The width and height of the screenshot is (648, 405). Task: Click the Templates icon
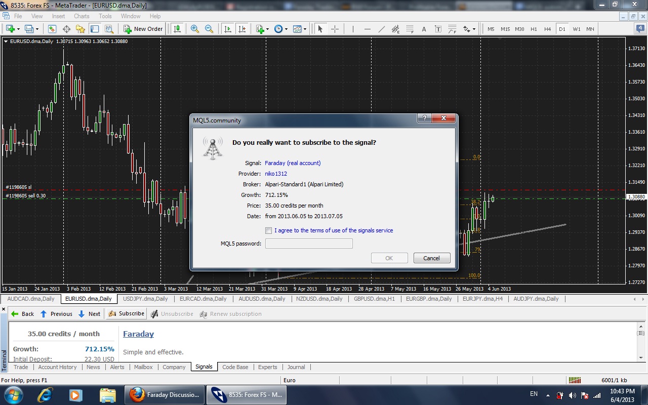coord(297,29)
